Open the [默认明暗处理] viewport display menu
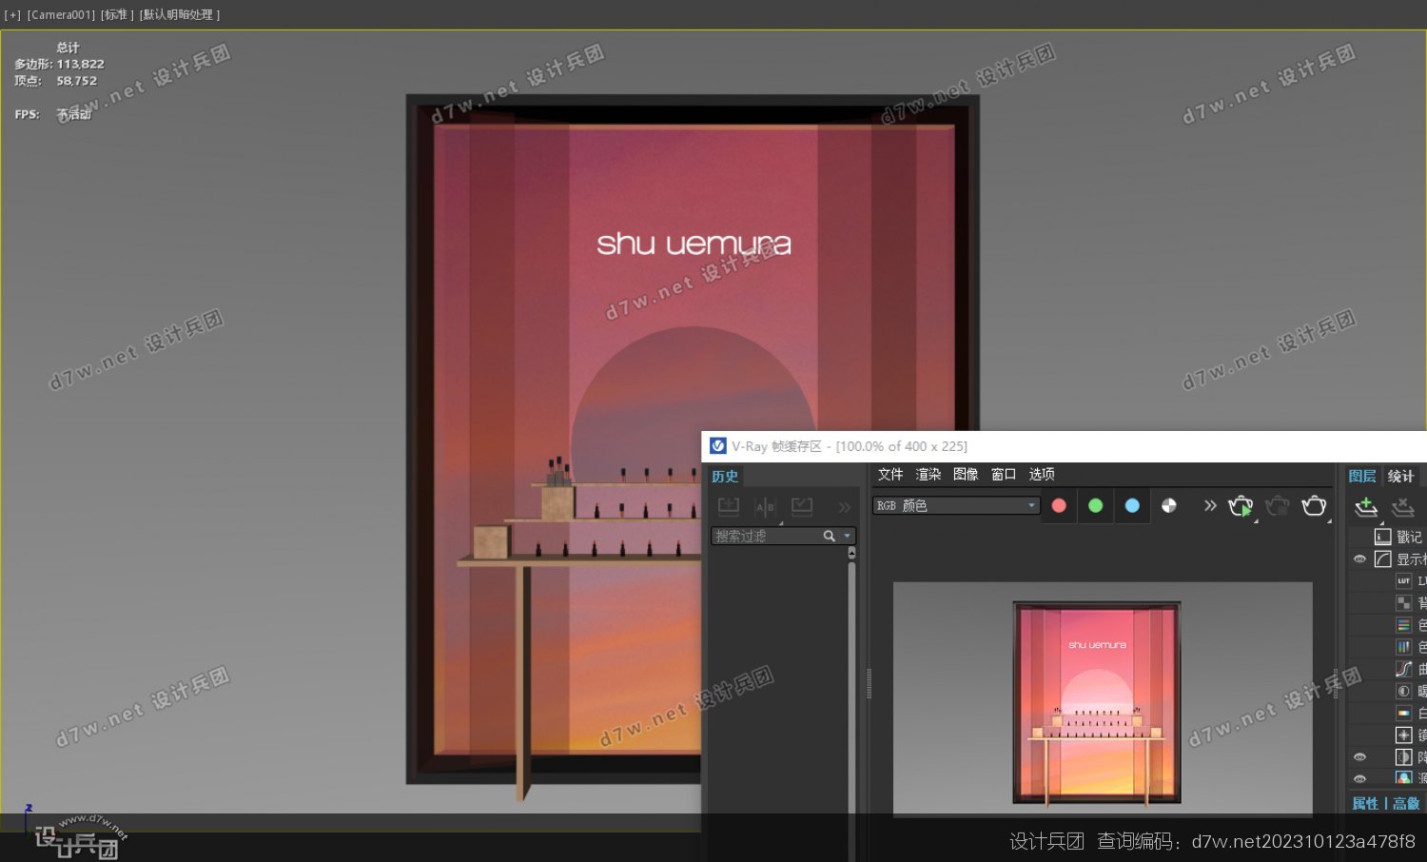 pyautogui.click(x=180, y=15)
